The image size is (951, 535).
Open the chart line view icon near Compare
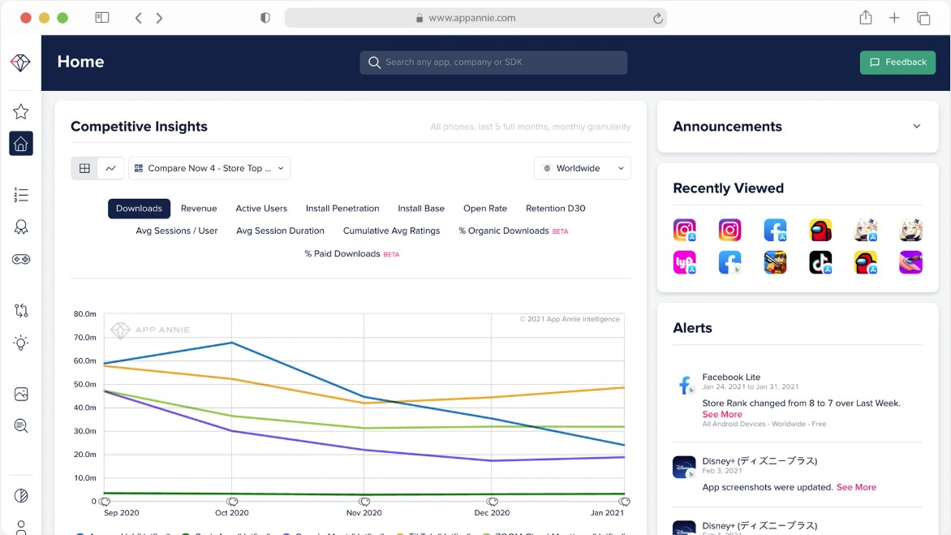(x=110, y=168)
